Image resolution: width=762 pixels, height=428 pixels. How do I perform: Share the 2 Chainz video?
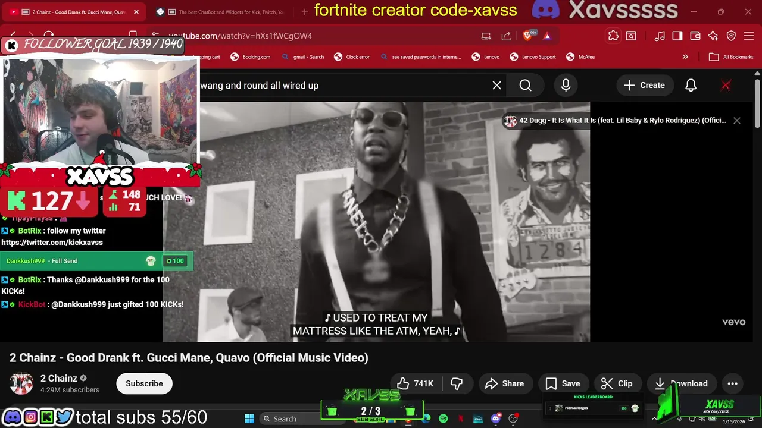505,383
